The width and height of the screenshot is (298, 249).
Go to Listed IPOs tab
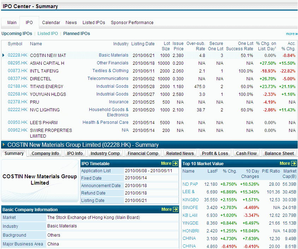point(94,23)
